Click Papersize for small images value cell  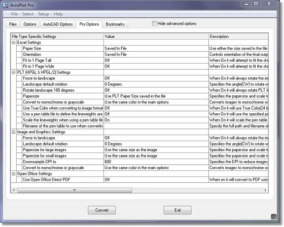(x=156, y=156)
